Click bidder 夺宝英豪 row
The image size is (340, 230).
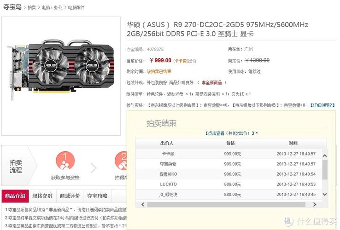pyautogui.click(x=229, y=164)
